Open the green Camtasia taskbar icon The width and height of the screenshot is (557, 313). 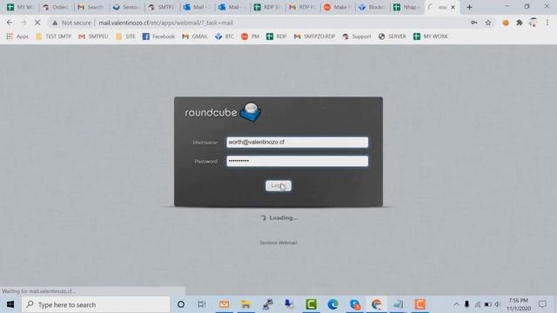pos(311,304)
